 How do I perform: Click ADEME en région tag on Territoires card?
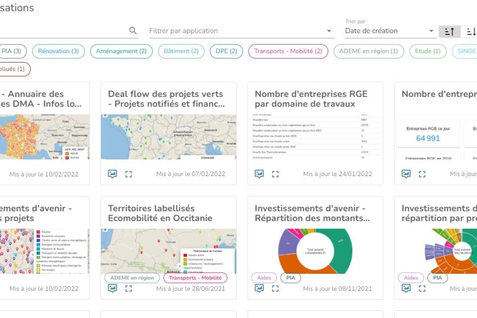coord(132,278)
